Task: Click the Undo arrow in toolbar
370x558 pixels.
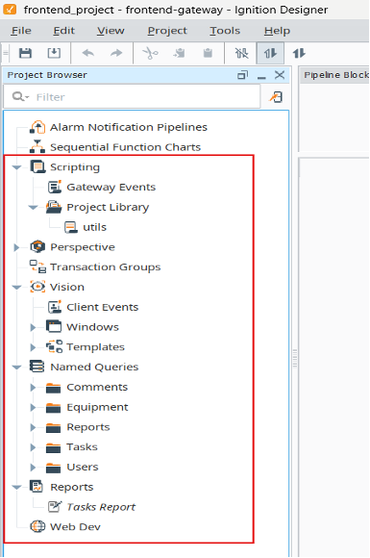Action: [88, 53]
